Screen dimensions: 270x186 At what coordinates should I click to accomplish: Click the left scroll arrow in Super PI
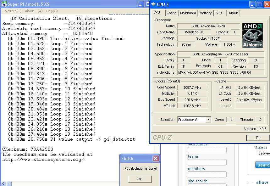coord(3,184)
